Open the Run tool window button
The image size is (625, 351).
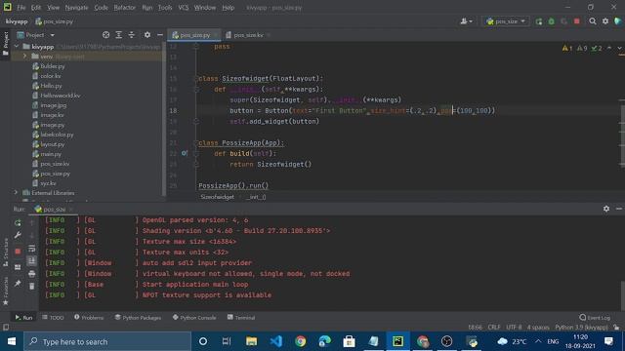[23, 317]
